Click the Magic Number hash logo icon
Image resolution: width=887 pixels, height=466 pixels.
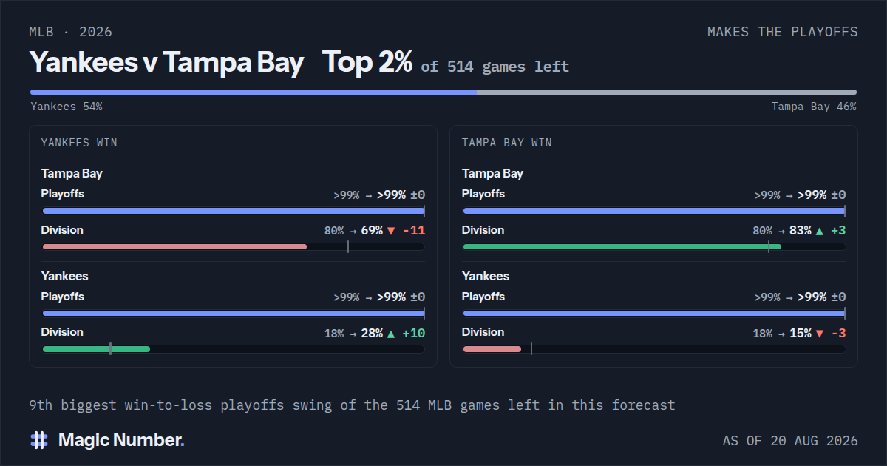[x=39, y=440]
